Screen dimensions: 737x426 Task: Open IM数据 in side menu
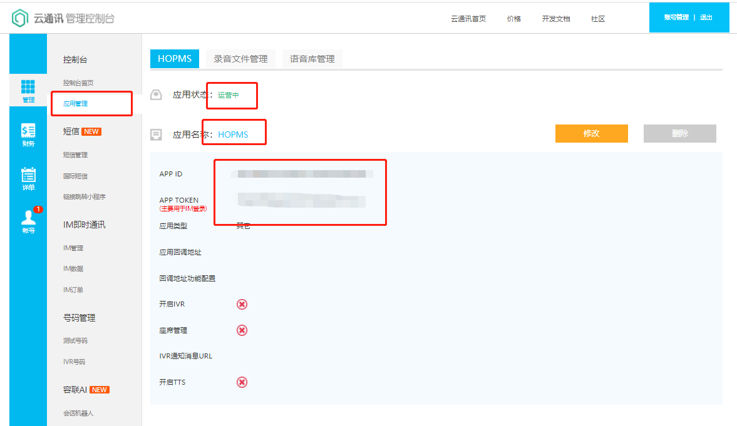pos(73,268)
